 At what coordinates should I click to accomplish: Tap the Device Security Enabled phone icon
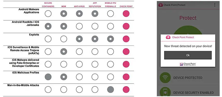click(x=165, y=92)
